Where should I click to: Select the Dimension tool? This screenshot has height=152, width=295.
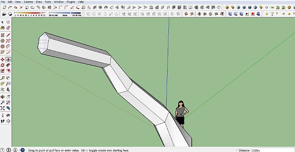click(x=8, y=78)
